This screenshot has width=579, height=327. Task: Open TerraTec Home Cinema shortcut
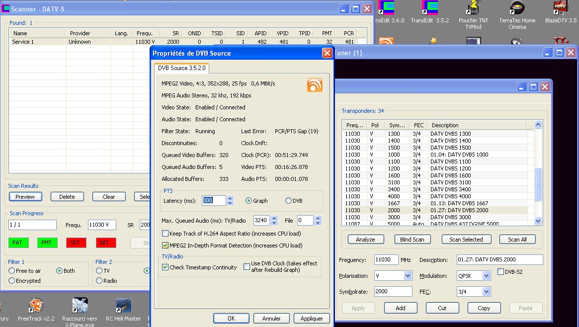pyautogui.click(x=517, y=8)
